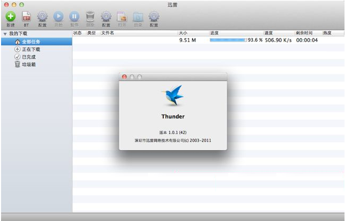Image resolution: width=345 pixels, height=221 pixels.
Task: Sort by the 类型 column header
Action: click(93, 33)
